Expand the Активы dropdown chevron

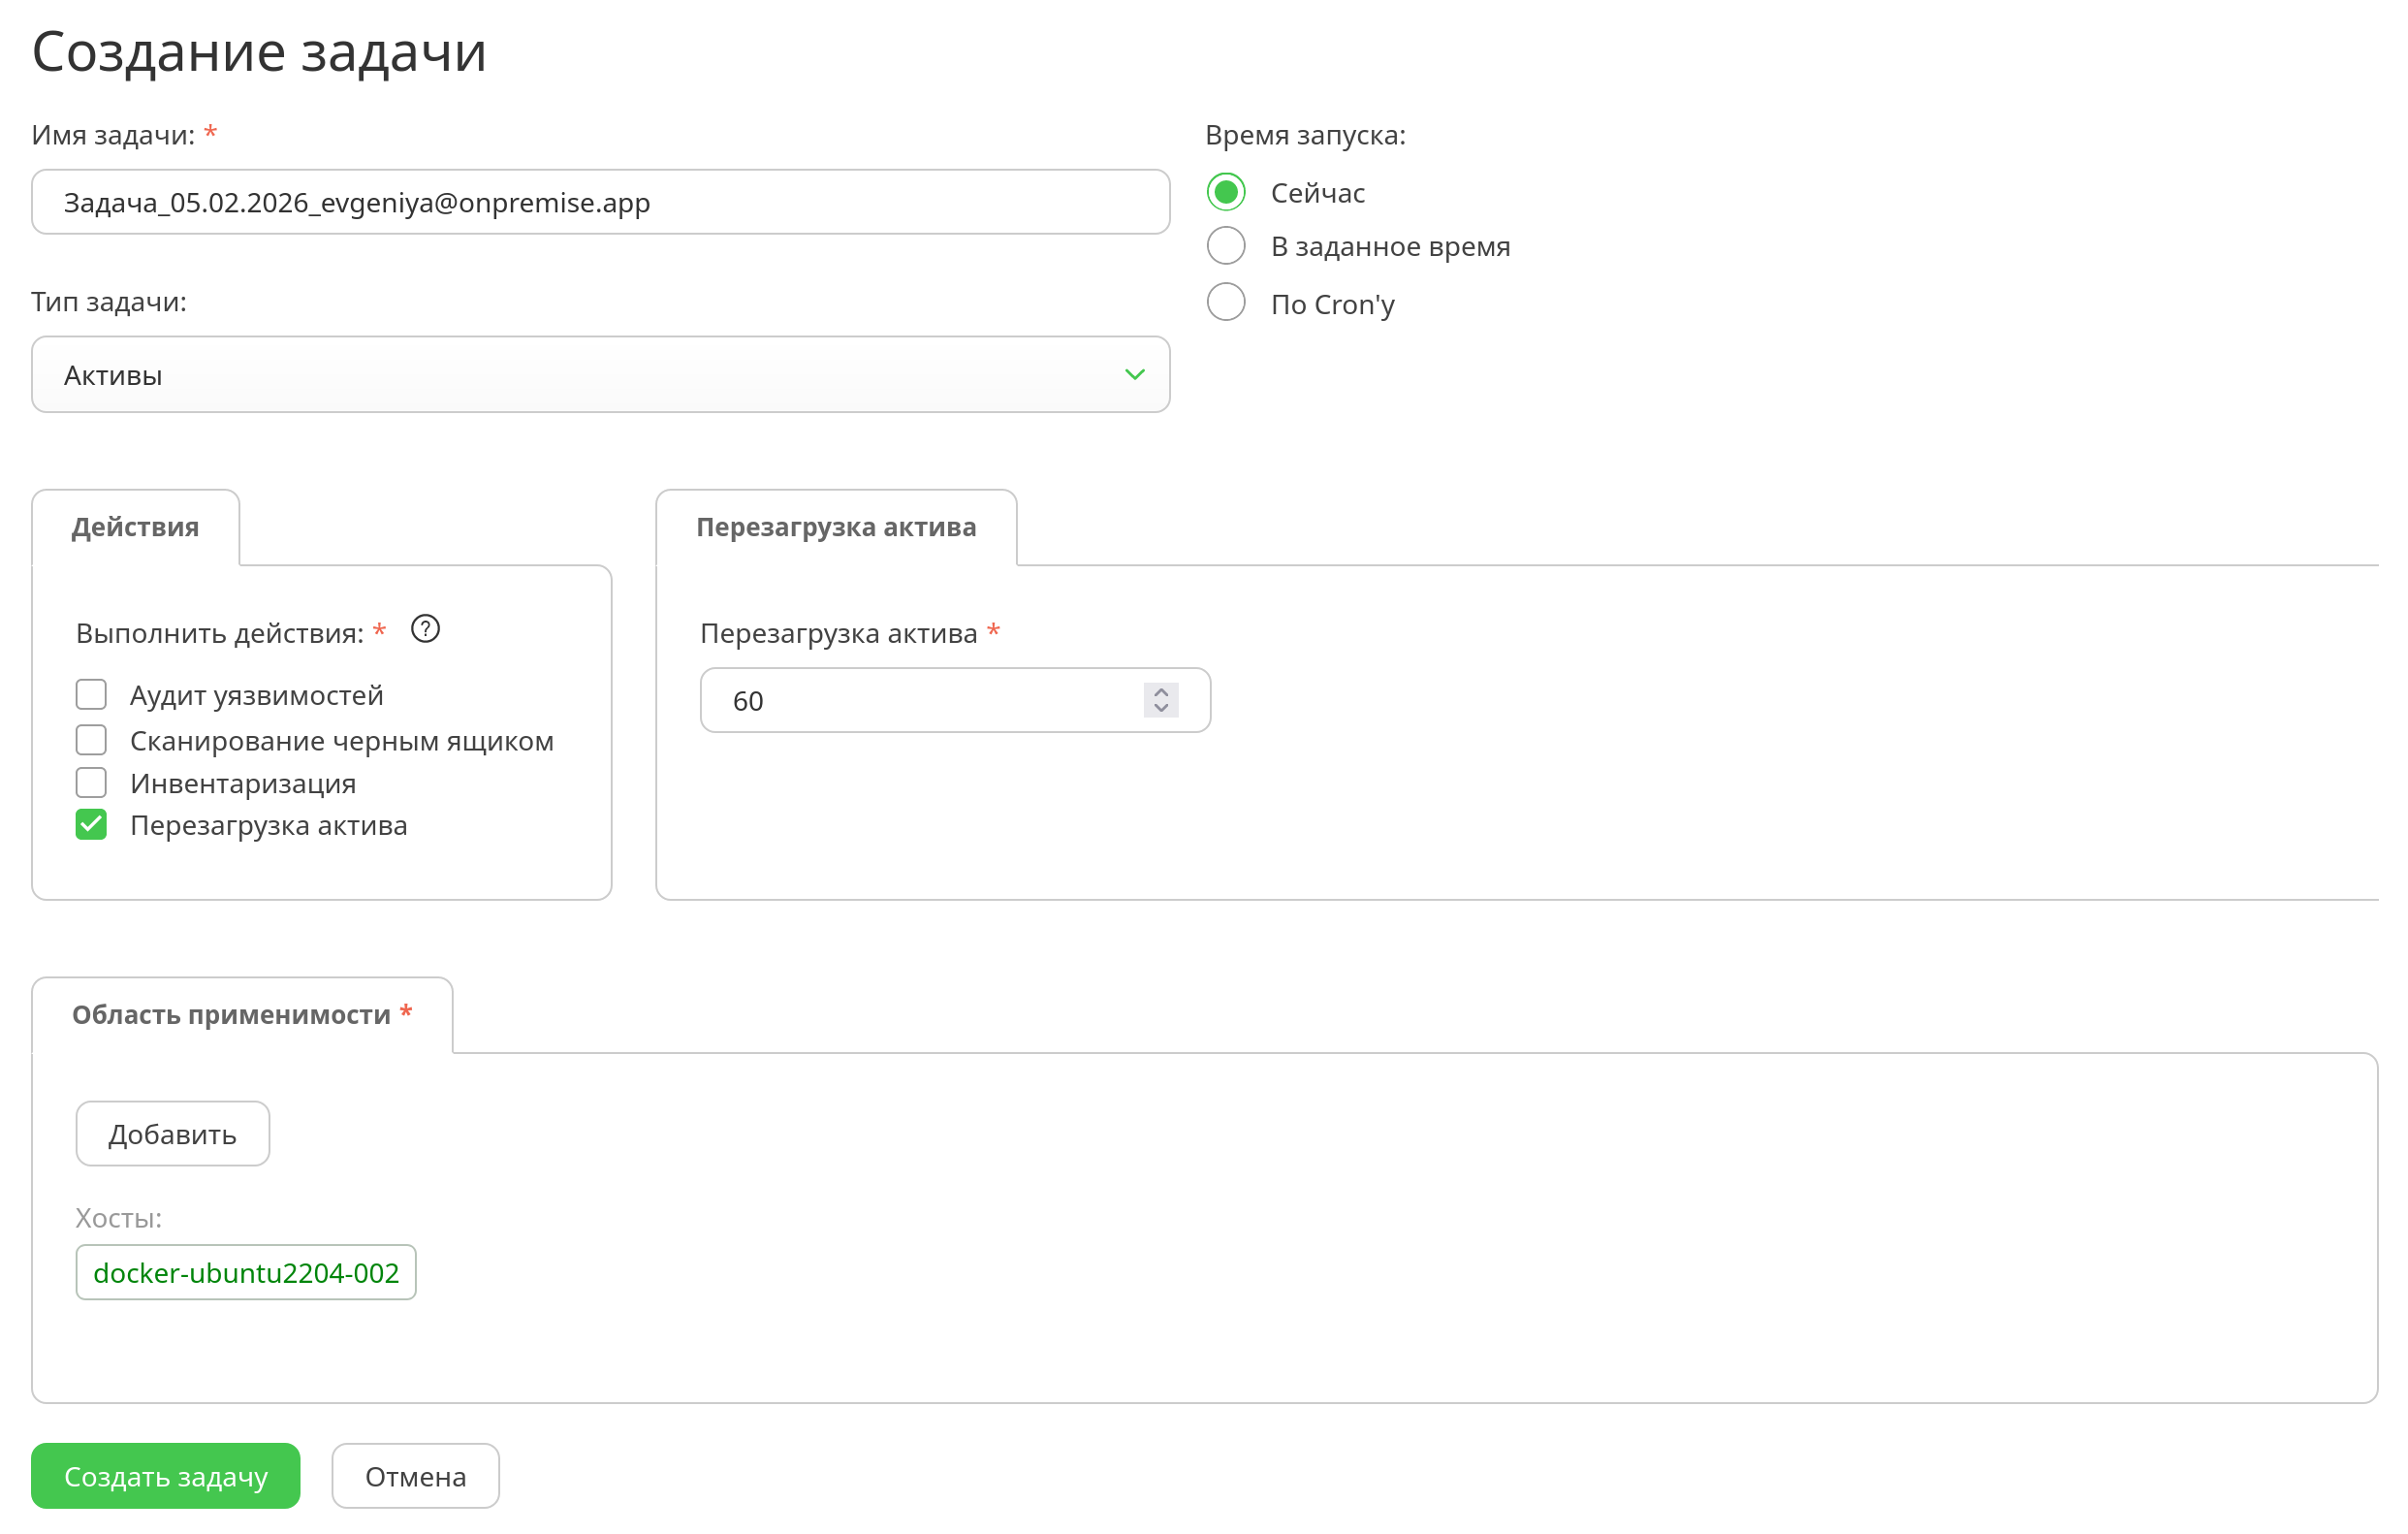(1134, 375)
